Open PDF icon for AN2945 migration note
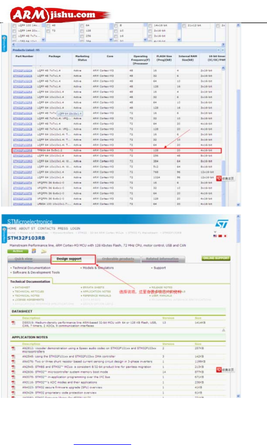Screen dimensions: 267x445 (x=13, y=367)
